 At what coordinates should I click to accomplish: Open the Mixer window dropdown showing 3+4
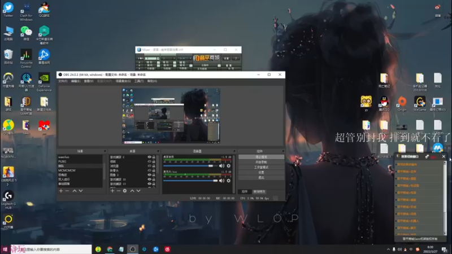pos(184,58)
